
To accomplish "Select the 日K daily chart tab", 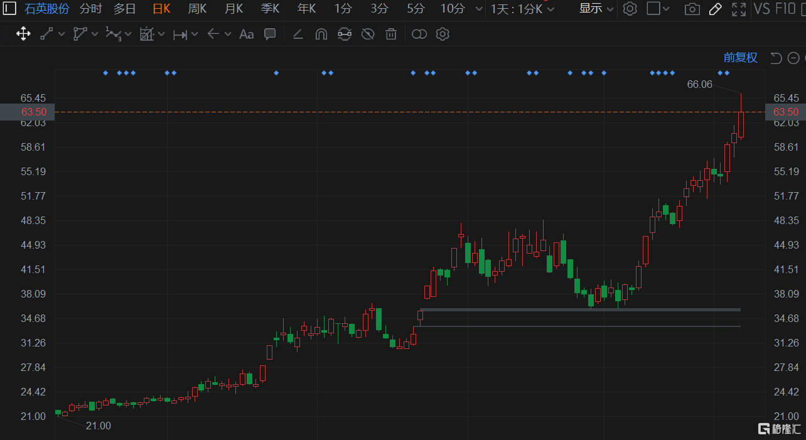I will [x=161, y=9].
